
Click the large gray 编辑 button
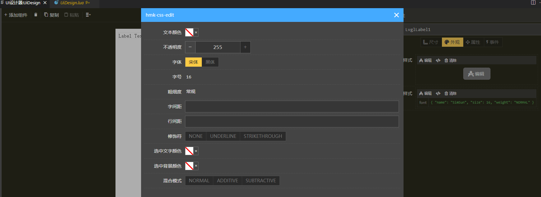pos(477,74)
